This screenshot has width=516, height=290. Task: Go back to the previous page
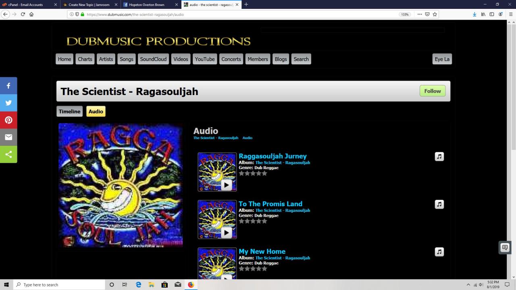[x=6, y=14]
